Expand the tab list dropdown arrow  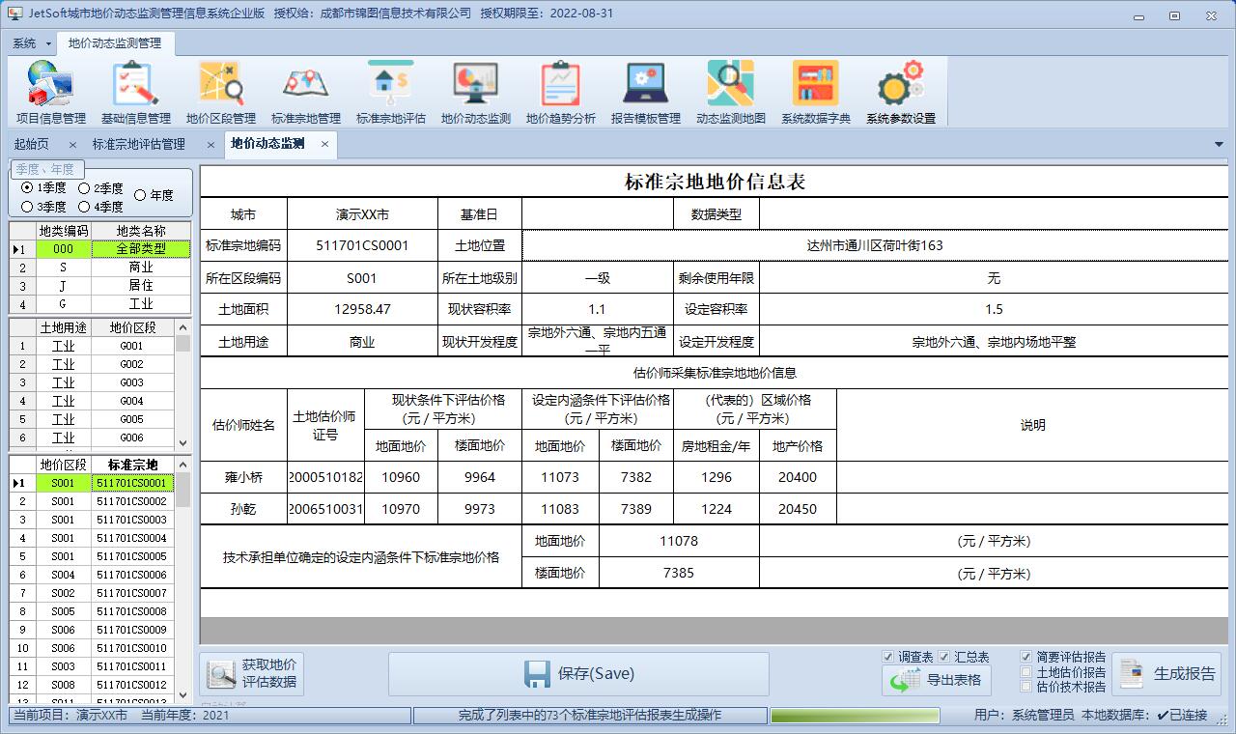coord(1219,145)
